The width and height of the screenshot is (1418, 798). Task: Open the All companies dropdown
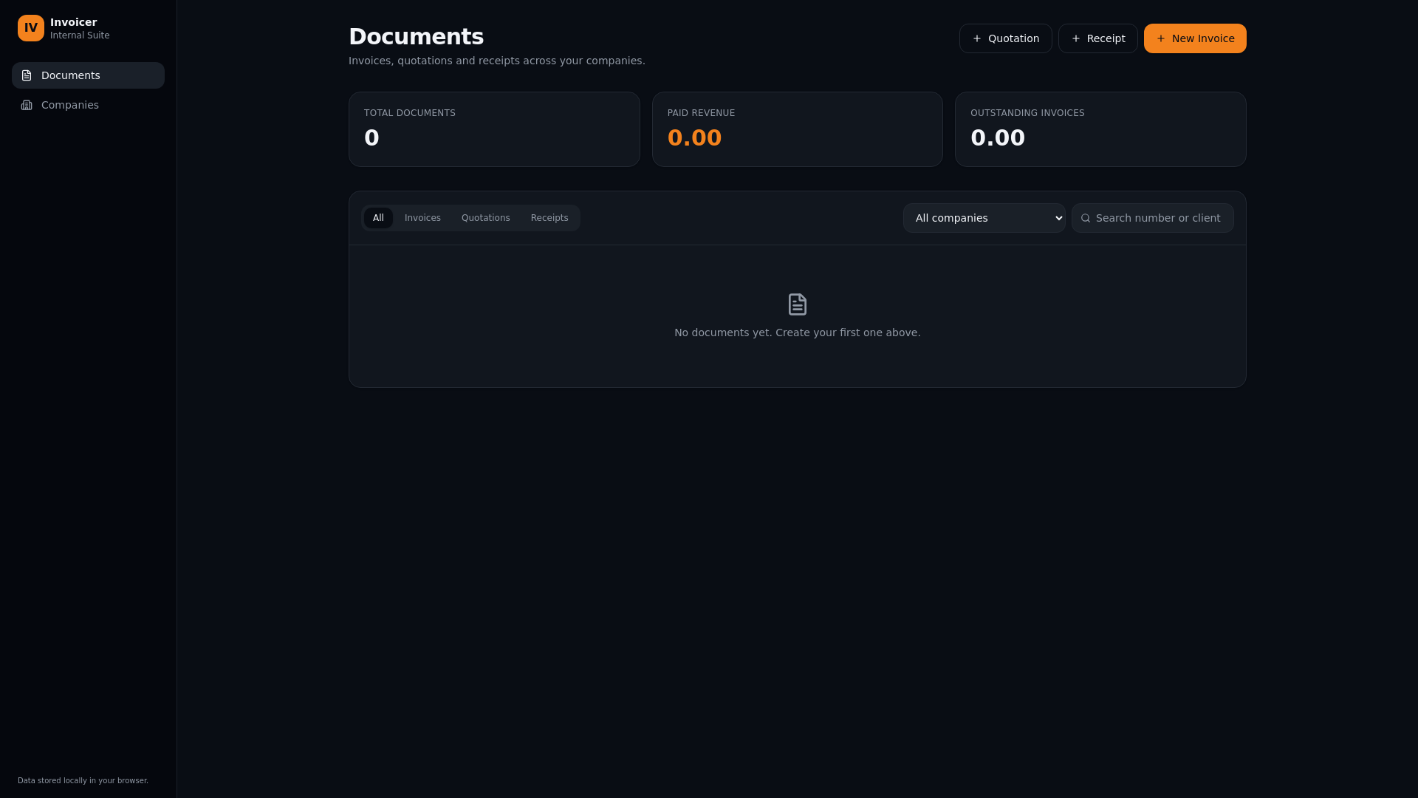pos(984,218)
